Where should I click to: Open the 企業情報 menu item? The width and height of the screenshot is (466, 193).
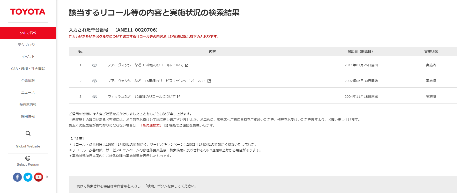28,81
